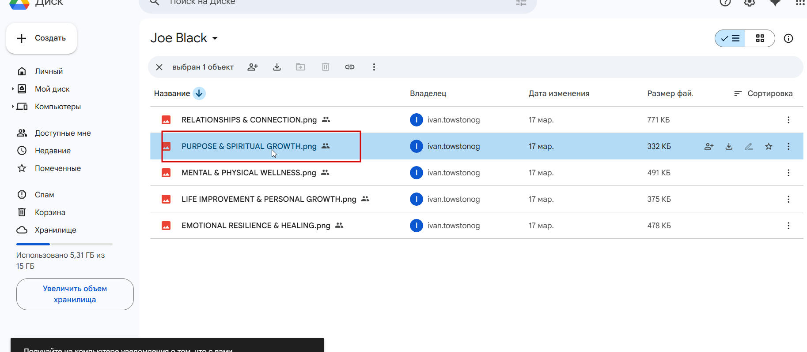Click the 771 КБ file size
Image resolution: width=807 pixels, height=352 pixels.
[659, 120]
